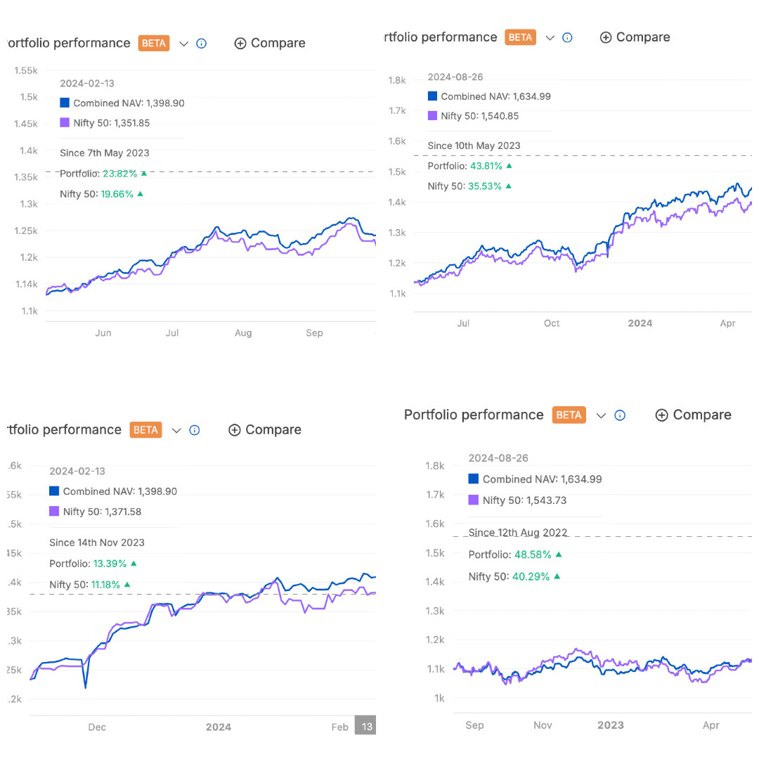Expand the chevron dropdown in the 10th May 2023 chart
The height and width of the screenshot is (759, 759).
[x=550, y=38]
